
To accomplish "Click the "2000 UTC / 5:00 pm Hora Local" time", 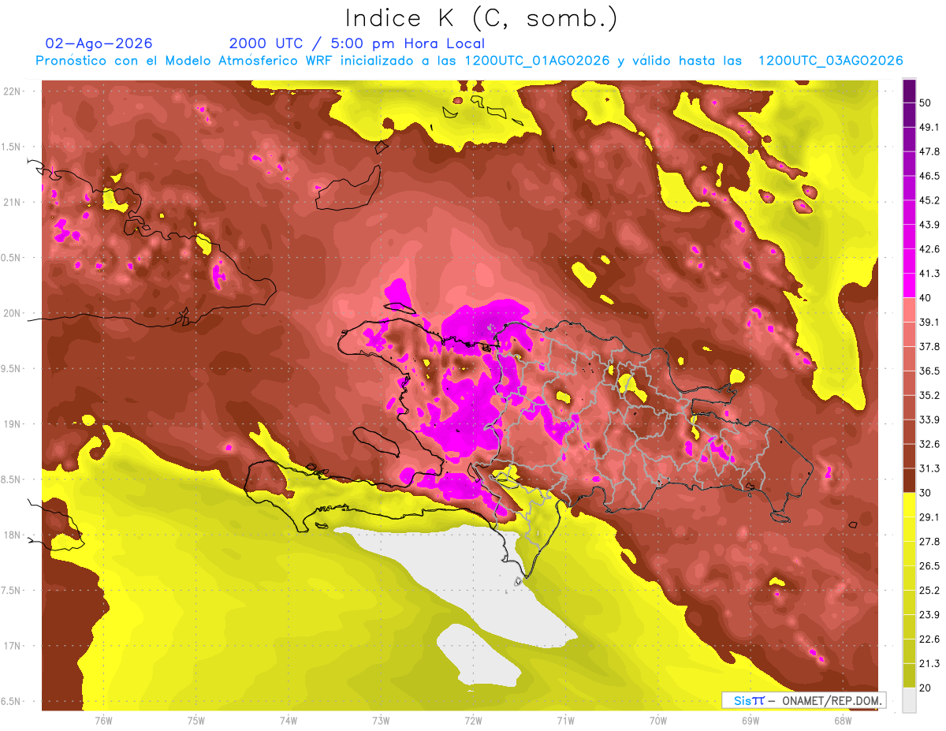I will click(357, 43).
